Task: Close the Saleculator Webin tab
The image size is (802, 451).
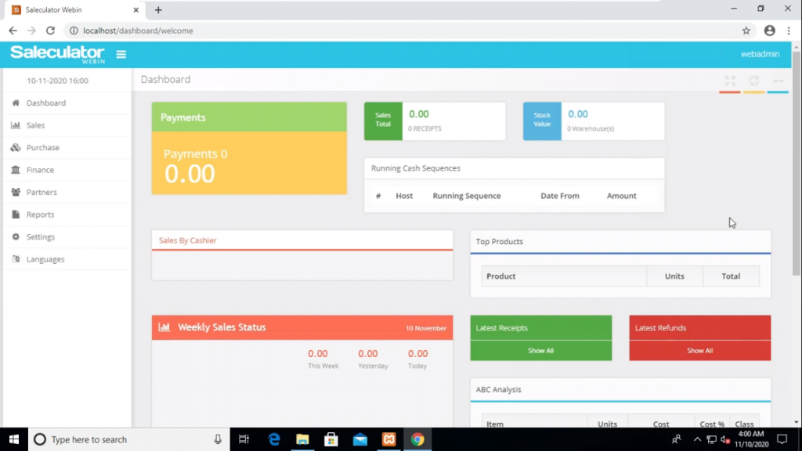Action: 135,9
